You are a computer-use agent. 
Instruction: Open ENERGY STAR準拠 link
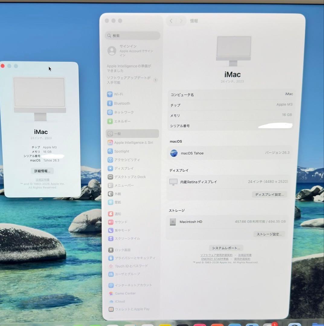[x=215, y=259]
